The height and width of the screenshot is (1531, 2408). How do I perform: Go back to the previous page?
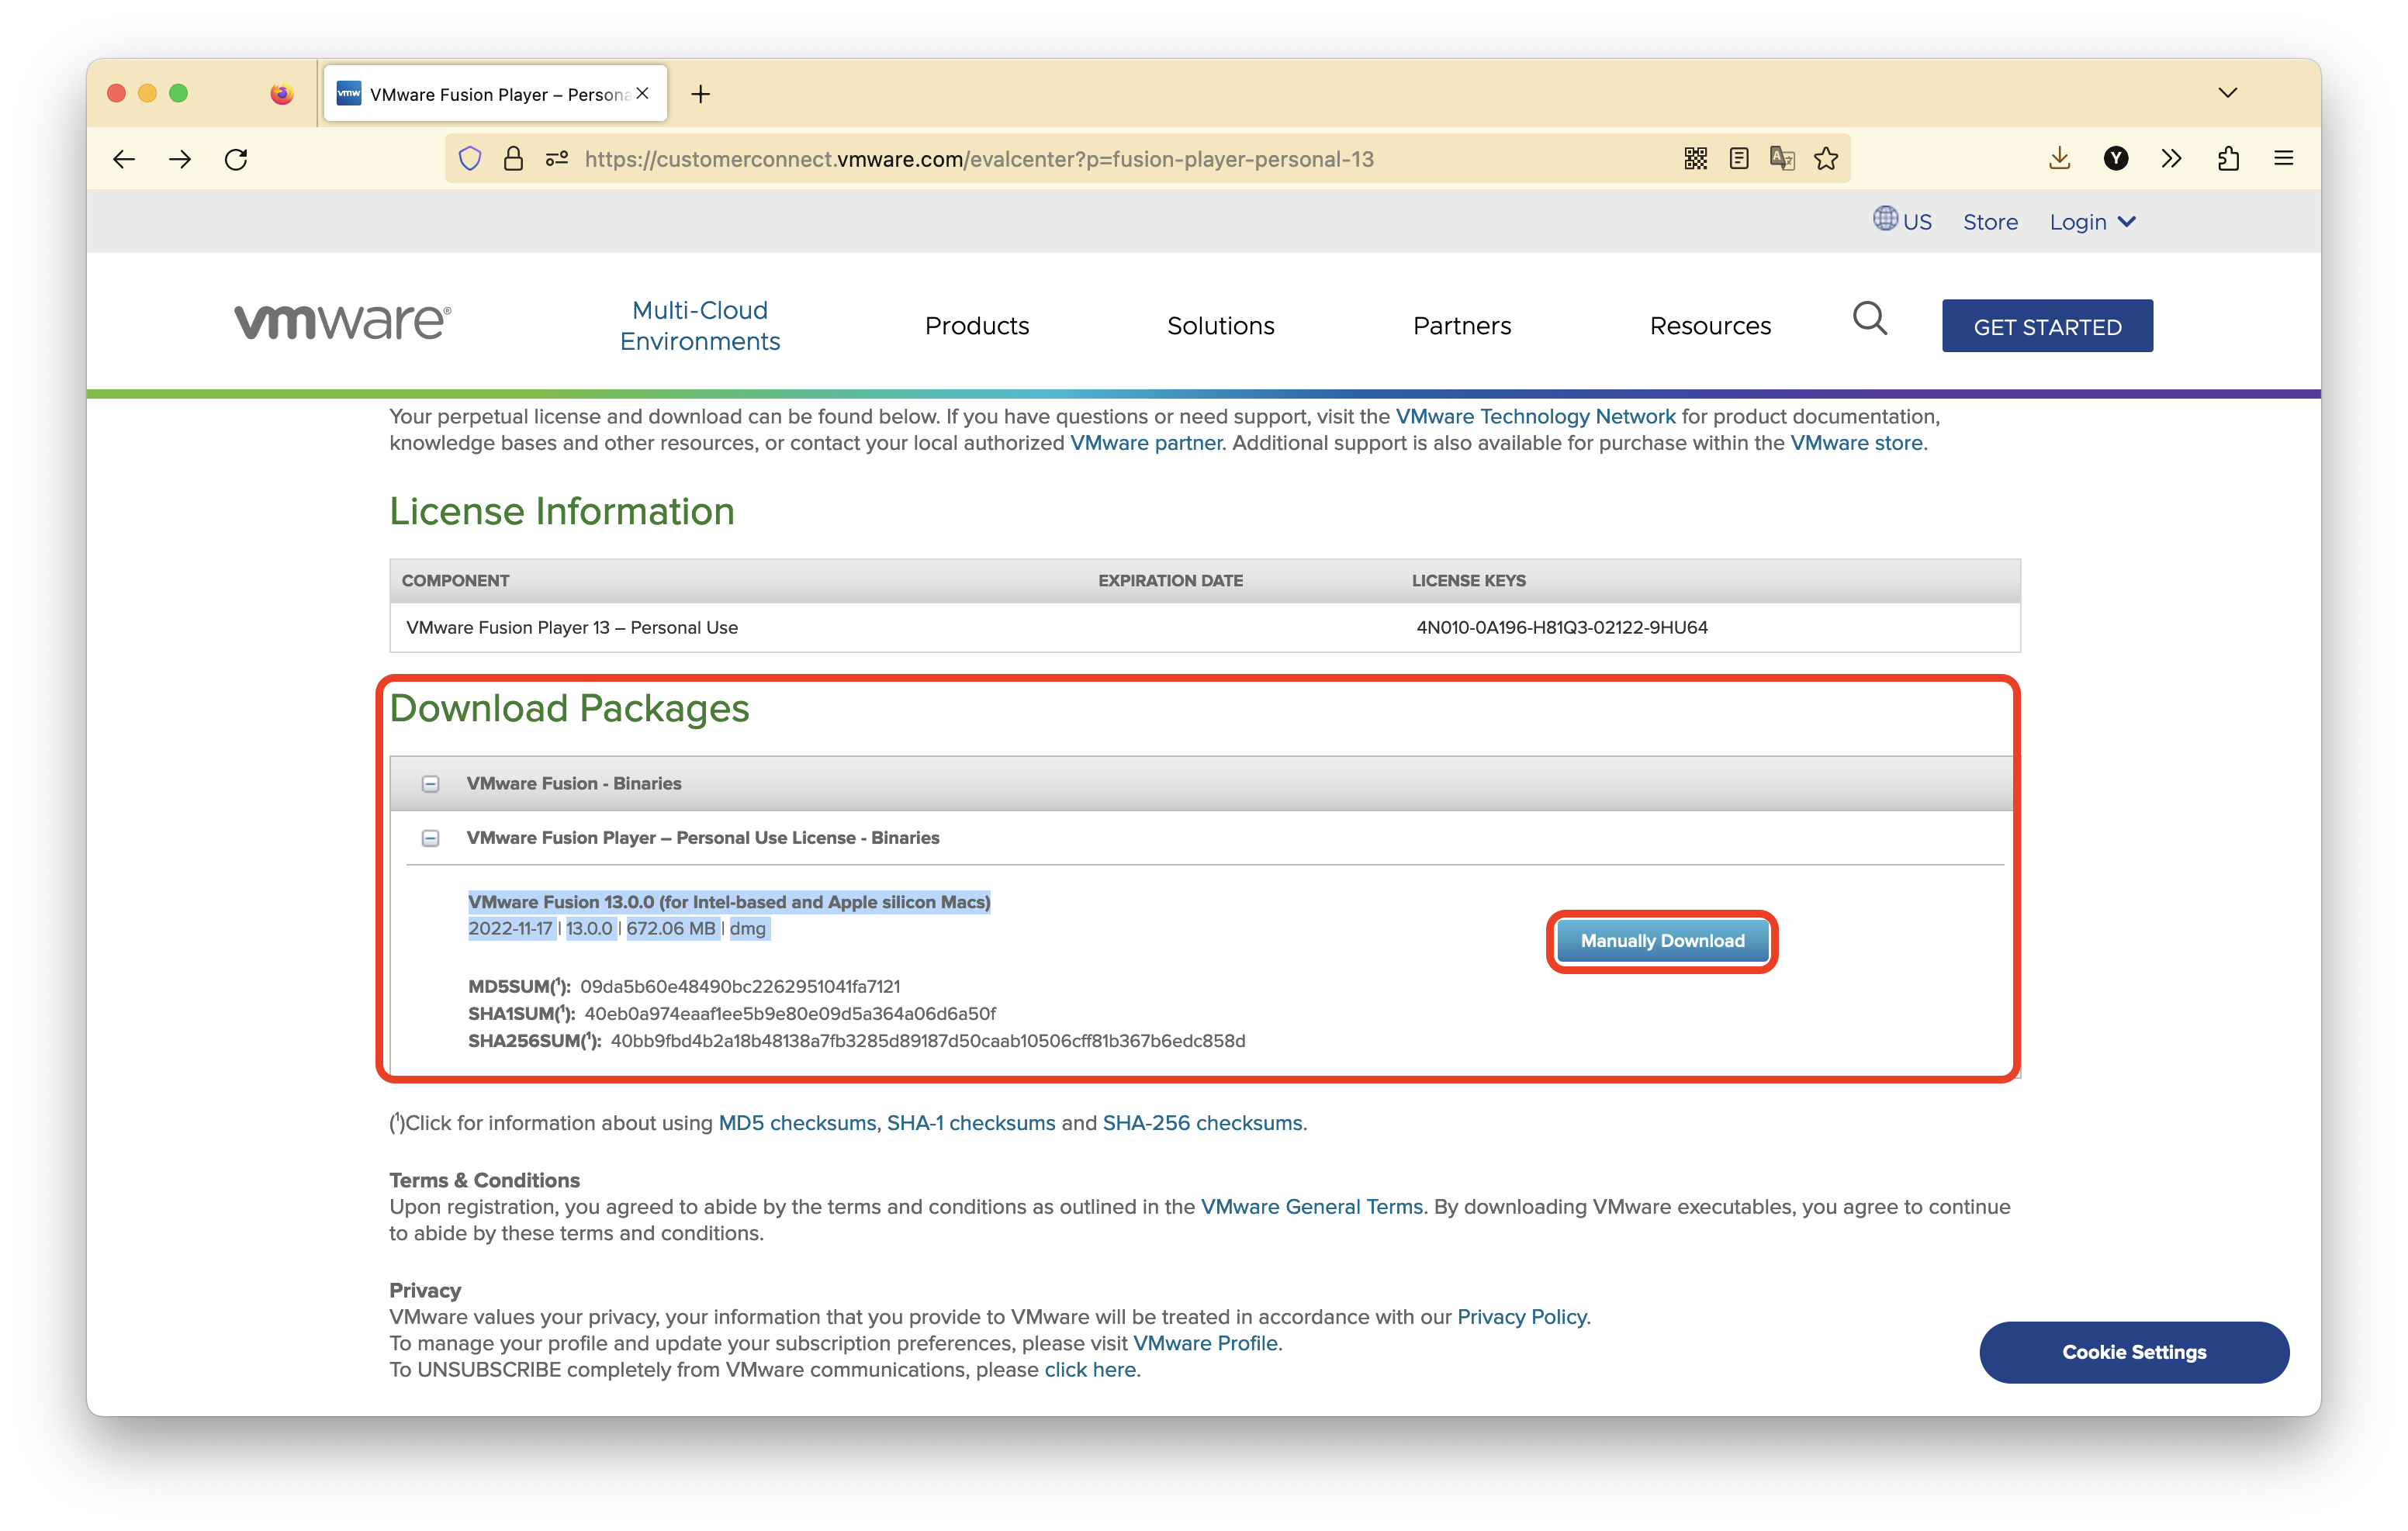(124, 159)
